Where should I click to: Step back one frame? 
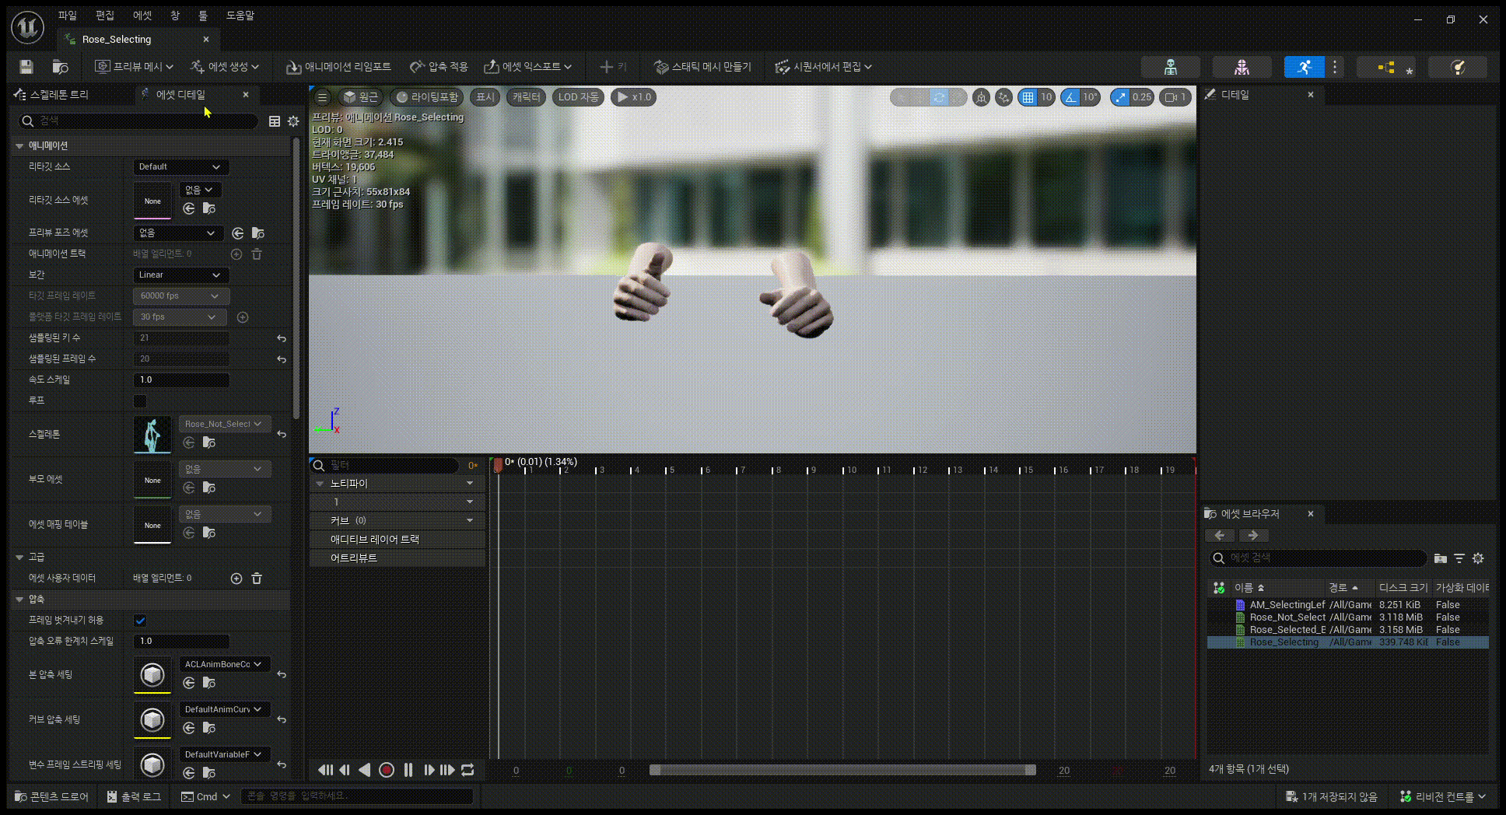coord(345,770)
